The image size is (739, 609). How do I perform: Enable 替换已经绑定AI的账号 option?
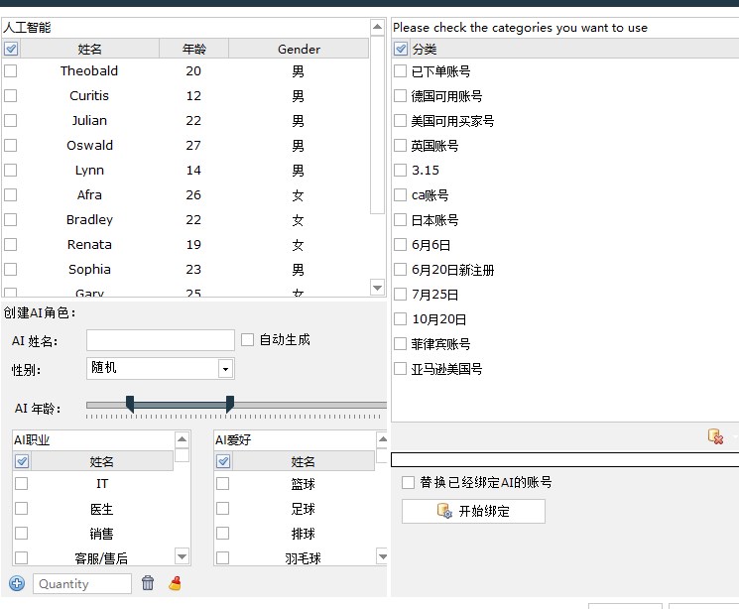point(408,482)
